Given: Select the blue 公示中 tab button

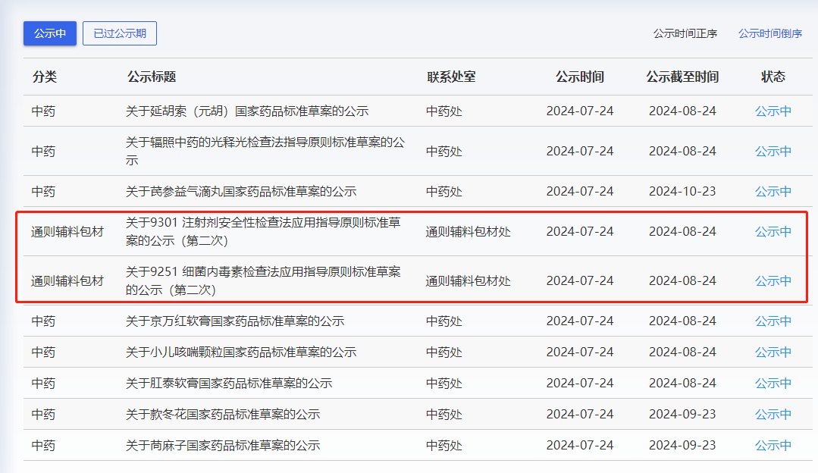Looking at the screenshot, I should coord(50,33).
